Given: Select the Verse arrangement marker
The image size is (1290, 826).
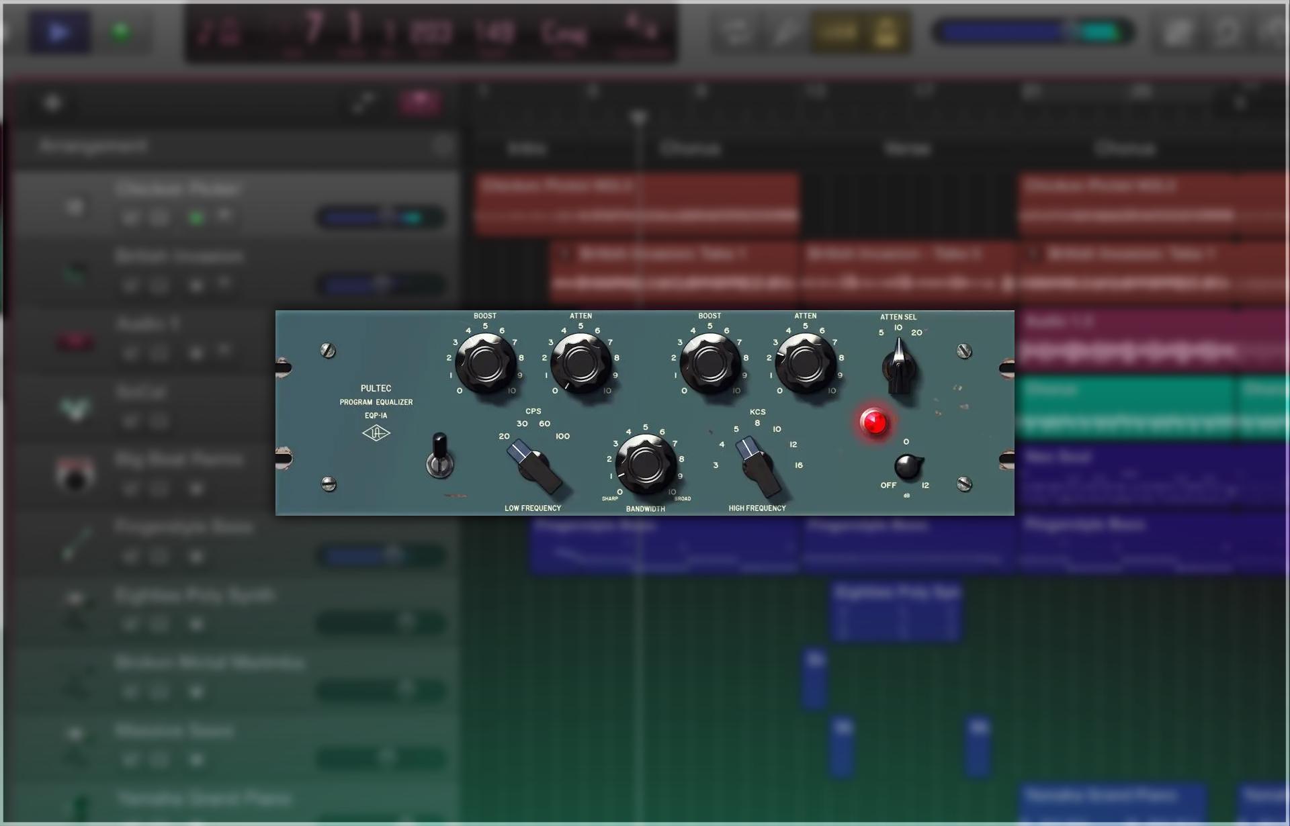Looking at the screenshot, I should tap(908, 148).
